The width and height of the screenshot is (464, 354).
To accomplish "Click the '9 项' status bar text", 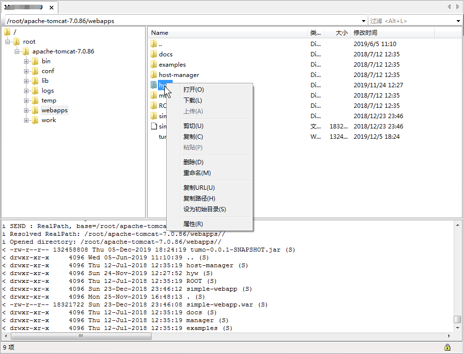I will click(8, 347).
